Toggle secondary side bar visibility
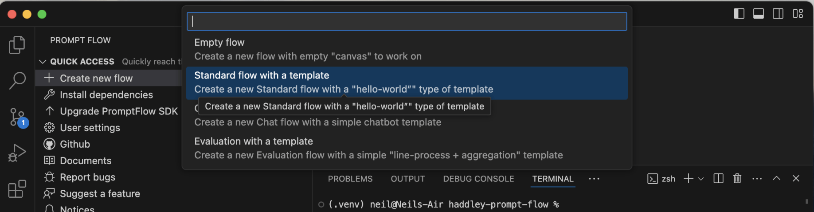 (x=778, y=14)
